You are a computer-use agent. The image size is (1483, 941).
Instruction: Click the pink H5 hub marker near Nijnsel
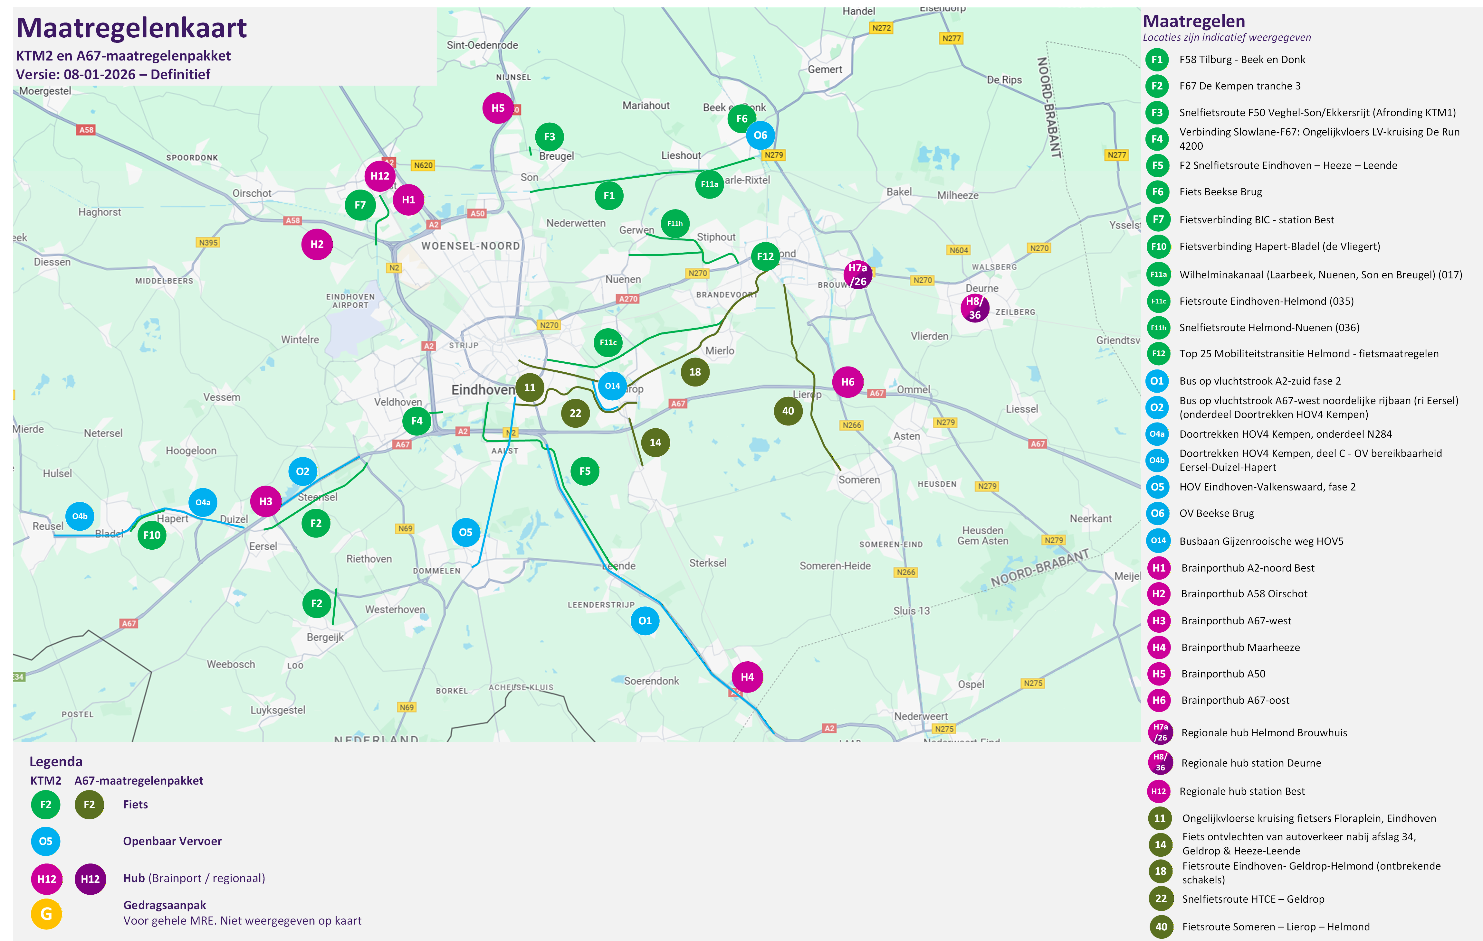click(x=498, y=108)
